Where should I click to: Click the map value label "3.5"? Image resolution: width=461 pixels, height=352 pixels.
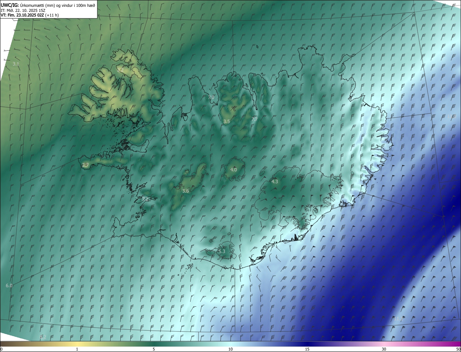point(227,122)
